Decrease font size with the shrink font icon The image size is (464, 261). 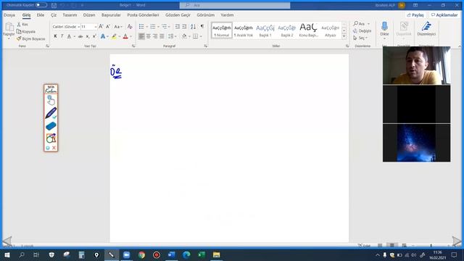108,27
